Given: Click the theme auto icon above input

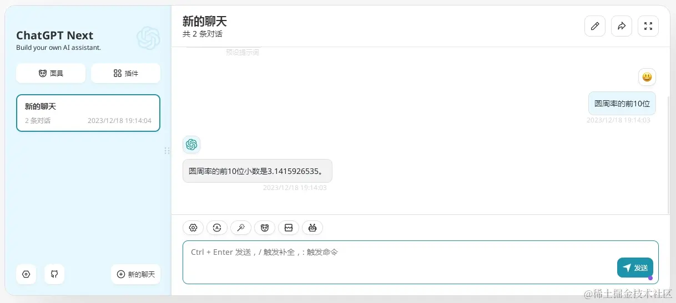Looking at the screenshot, I should point(217,228).
